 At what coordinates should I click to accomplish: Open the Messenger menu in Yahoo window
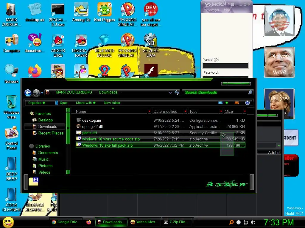(x=211, y=10)
